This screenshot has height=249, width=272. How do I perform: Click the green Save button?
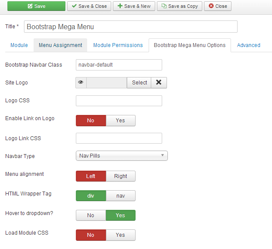click(x=36, y=6)
